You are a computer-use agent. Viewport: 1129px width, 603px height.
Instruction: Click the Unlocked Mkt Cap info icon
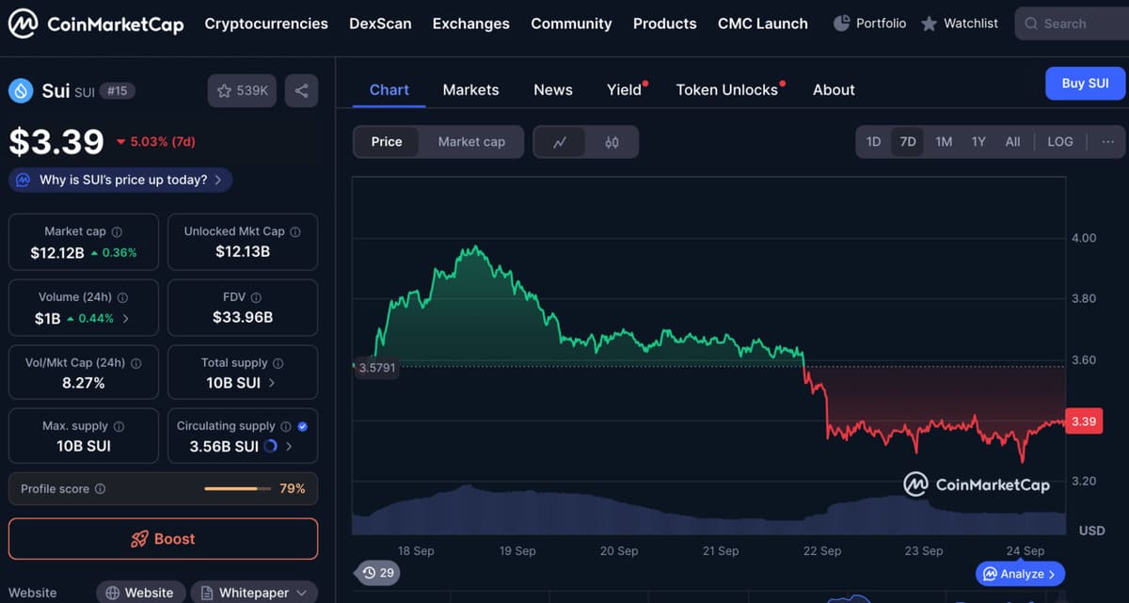(x=295, y=231)
